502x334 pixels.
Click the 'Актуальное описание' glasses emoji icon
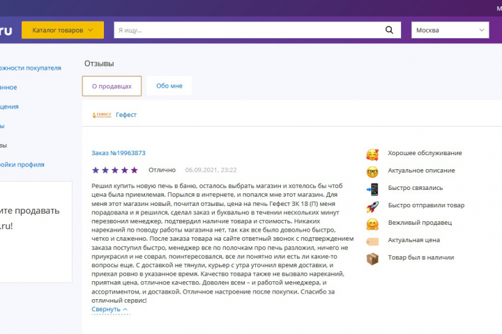point(372,172)
